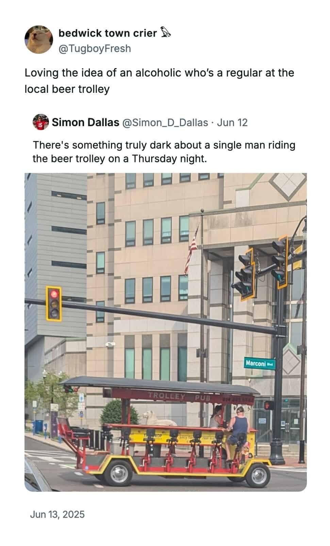The width and height of the screenshot is (330, 546).
Task: Click the green Marconi Blvd street sign
Action: pos(260,363)
